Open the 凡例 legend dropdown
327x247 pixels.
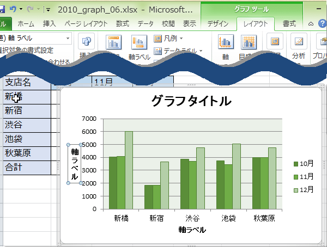coord(168,38)
